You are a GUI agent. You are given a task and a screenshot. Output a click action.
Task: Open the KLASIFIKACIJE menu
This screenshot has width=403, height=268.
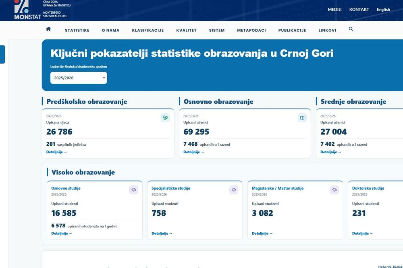[148, 30]
